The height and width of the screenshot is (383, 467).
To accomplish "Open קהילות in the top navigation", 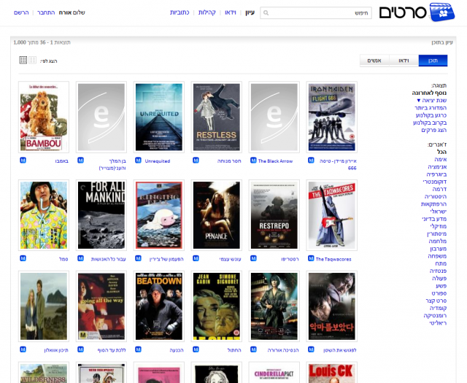I will (x=207, y=12).
